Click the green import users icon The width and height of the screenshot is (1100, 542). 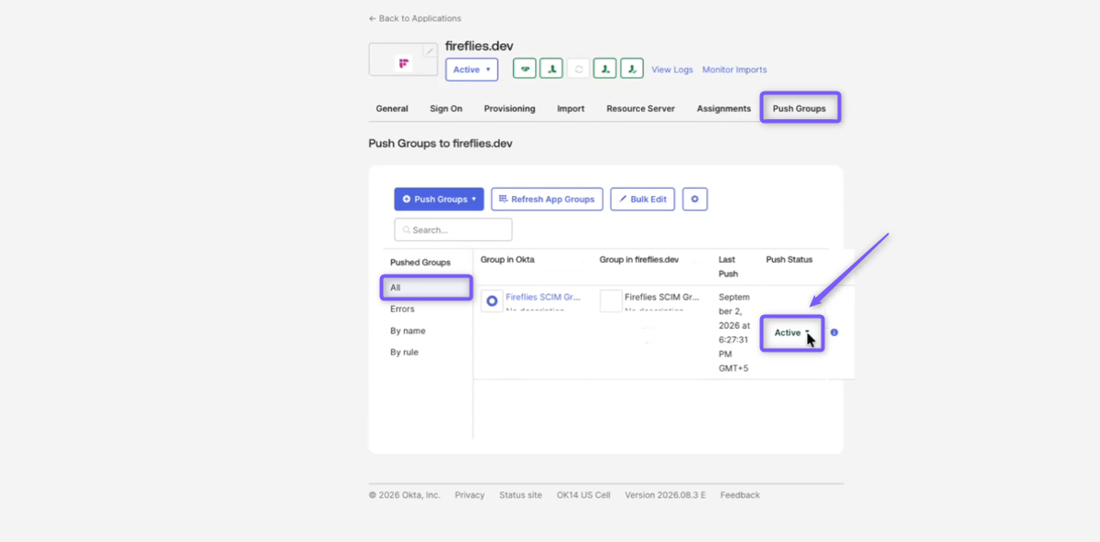pos(604,69)
